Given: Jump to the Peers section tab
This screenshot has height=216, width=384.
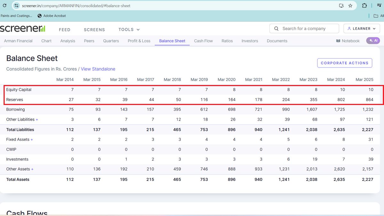Looking at the screenshot, I should point(89,41).
